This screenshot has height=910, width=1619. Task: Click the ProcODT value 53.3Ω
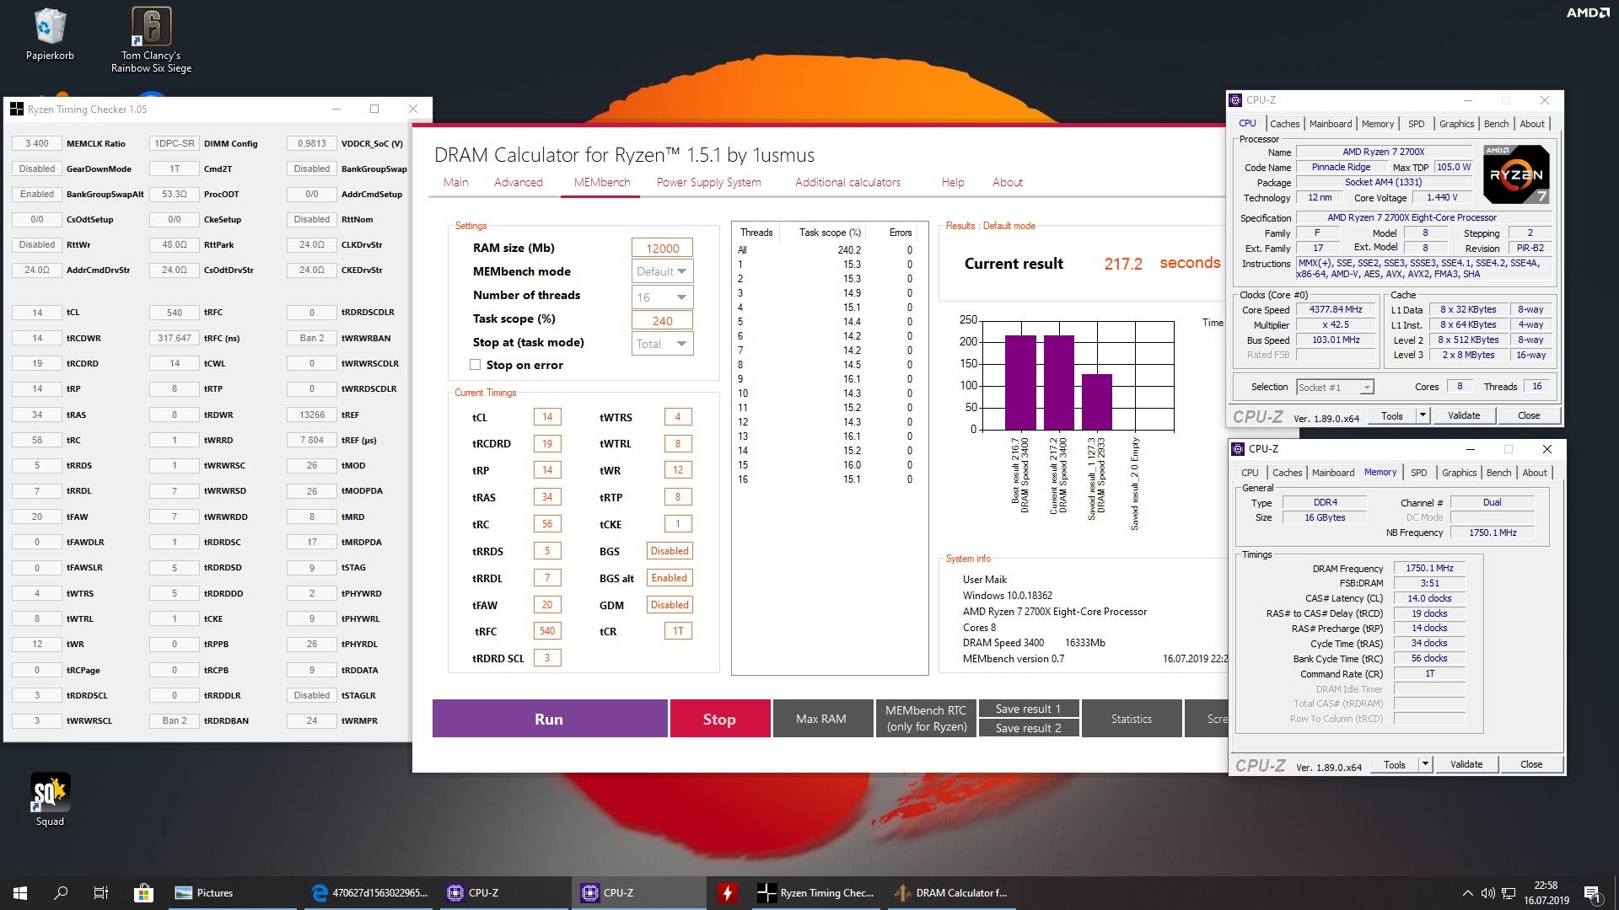point(175,194)
